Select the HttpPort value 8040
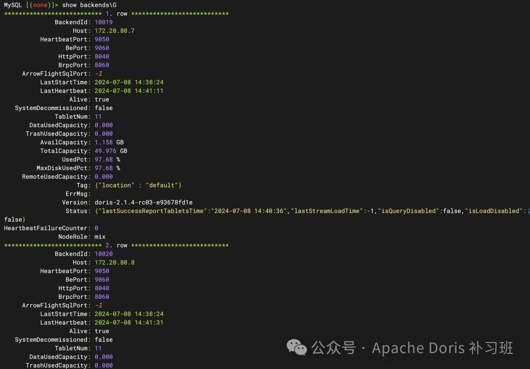530x369 pixels. coord(102,56)
